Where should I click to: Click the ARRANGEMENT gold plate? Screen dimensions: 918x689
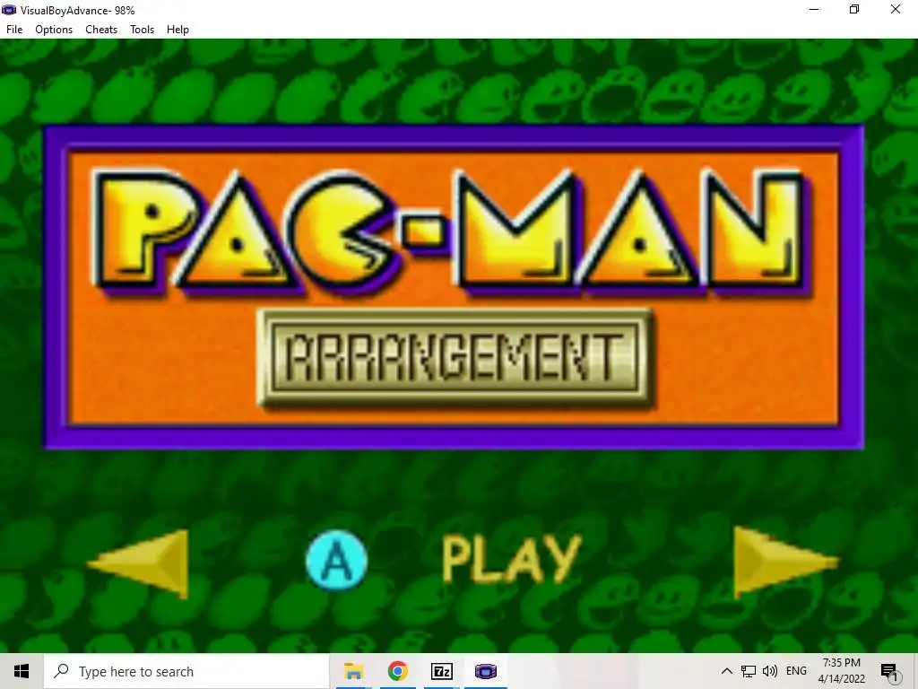[455, 357]
